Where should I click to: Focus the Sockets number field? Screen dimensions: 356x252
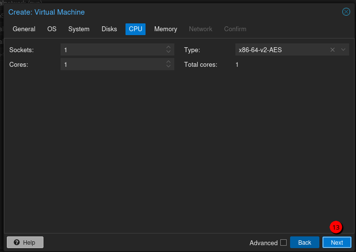click(112, 50)
